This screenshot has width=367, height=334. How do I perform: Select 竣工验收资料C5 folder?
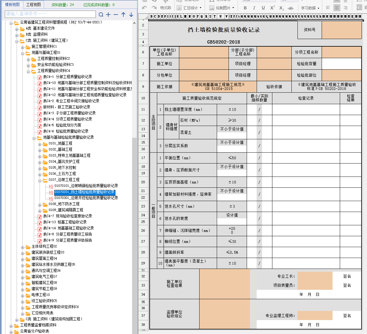pyautogui.click(x=44, y=301)
